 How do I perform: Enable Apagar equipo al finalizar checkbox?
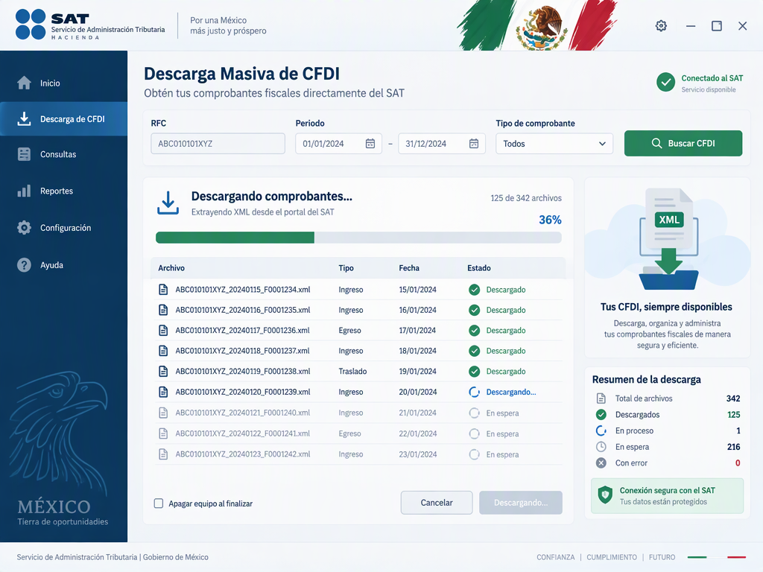[159, 503]
